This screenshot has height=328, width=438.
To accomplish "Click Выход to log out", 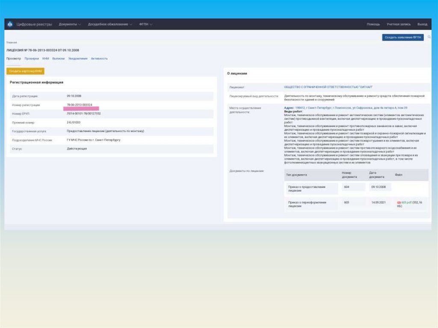I will (x=422, y=24).
